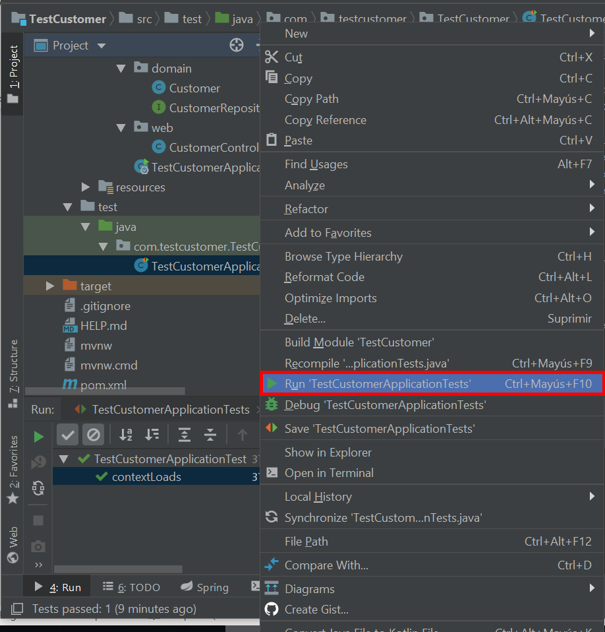This screenshot has height=632, width=605.
Task: Open the 6: TODO tool window
Action: point(141,586)
